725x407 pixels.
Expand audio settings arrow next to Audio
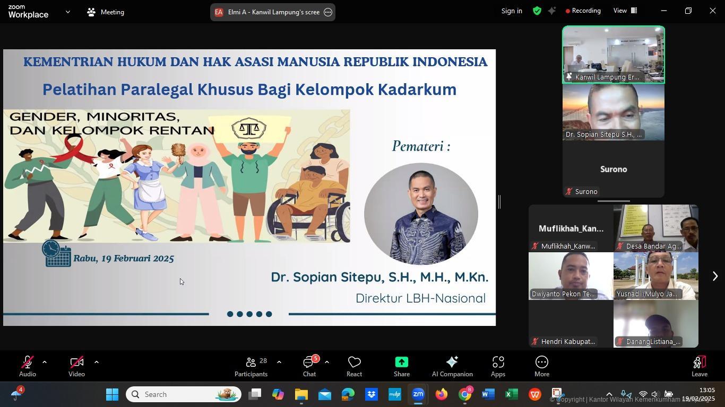[x=45, y=362]
